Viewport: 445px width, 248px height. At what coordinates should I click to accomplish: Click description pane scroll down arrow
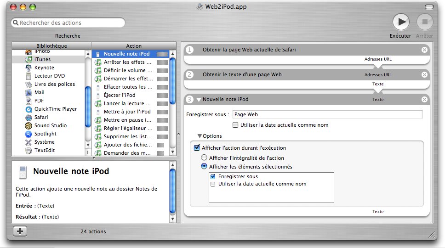click(172, 219)
